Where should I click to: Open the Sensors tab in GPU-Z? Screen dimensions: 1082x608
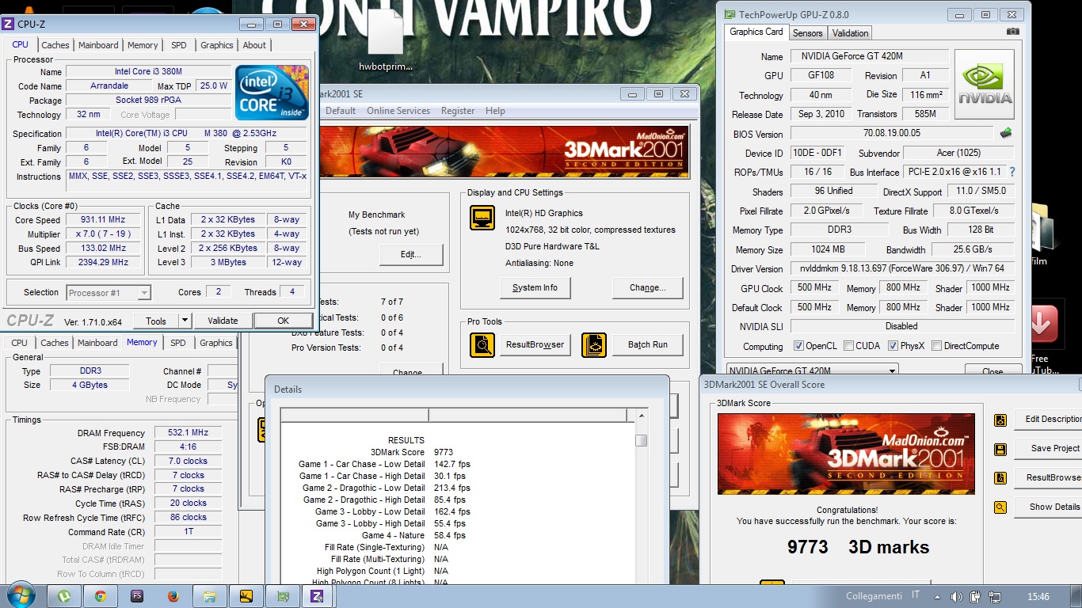(808, 32)
